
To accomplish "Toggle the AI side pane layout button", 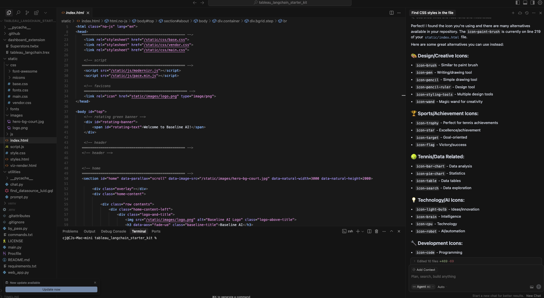I will [533, 3].
